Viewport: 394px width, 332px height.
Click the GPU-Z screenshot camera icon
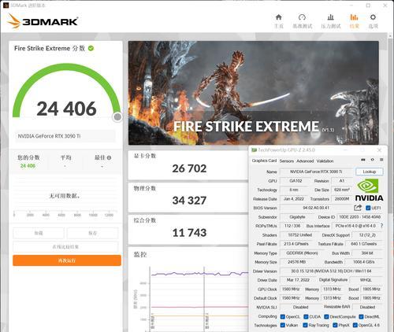click(x=363, y=160)
